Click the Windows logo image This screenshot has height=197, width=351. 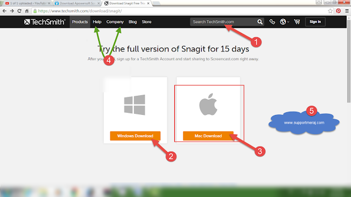pyautogui.click(x=134, y=105)
